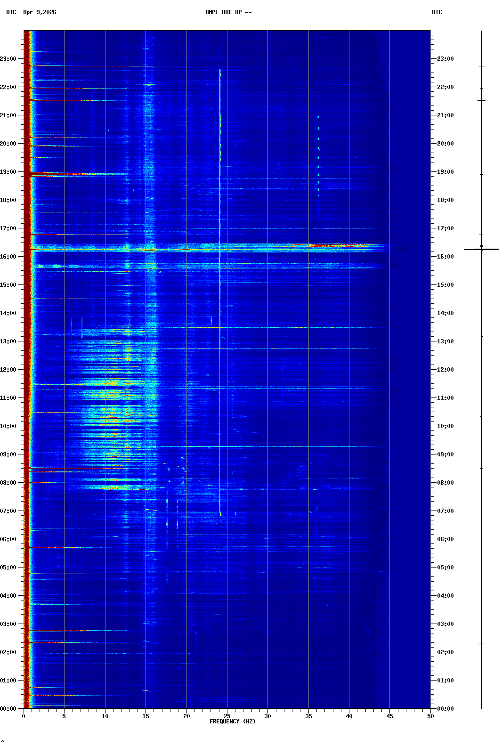The height and width of the screenshot is (746, 502).
Task: Select the 12:00 time label on the left axis
Action: tap(8, 370)
